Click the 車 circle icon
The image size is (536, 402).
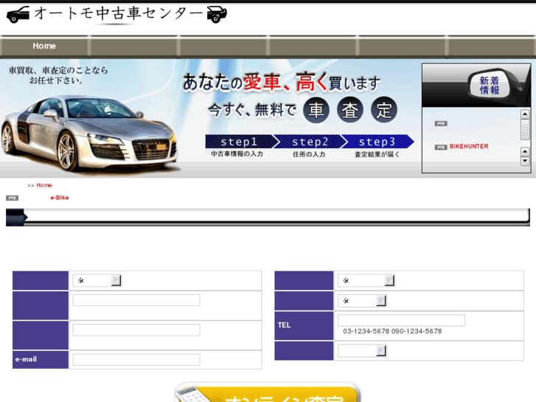(x=316, y=110)
